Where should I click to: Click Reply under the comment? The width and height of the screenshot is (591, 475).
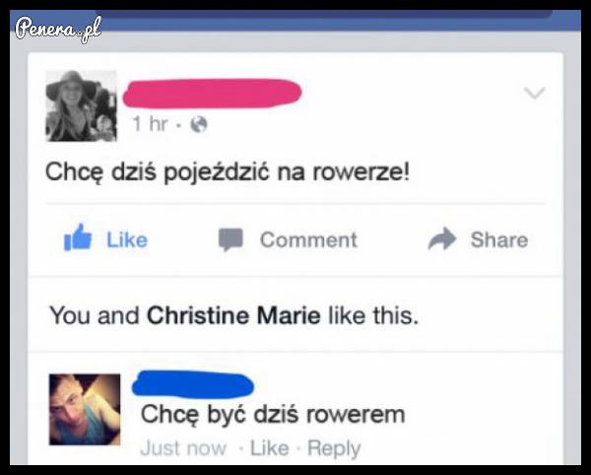[x=334, y=448]
